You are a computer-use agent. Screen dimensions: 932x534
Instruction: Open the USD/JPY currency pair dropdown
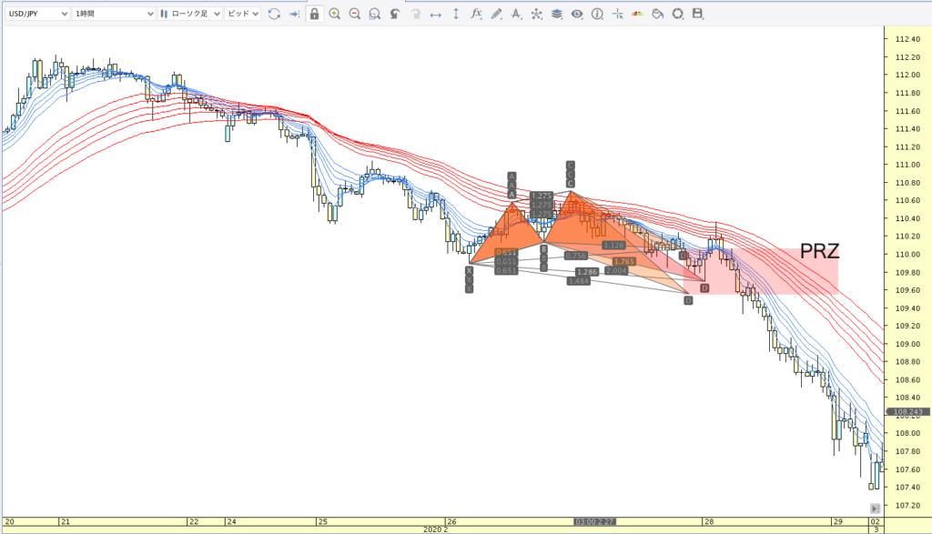click(36, 14)
